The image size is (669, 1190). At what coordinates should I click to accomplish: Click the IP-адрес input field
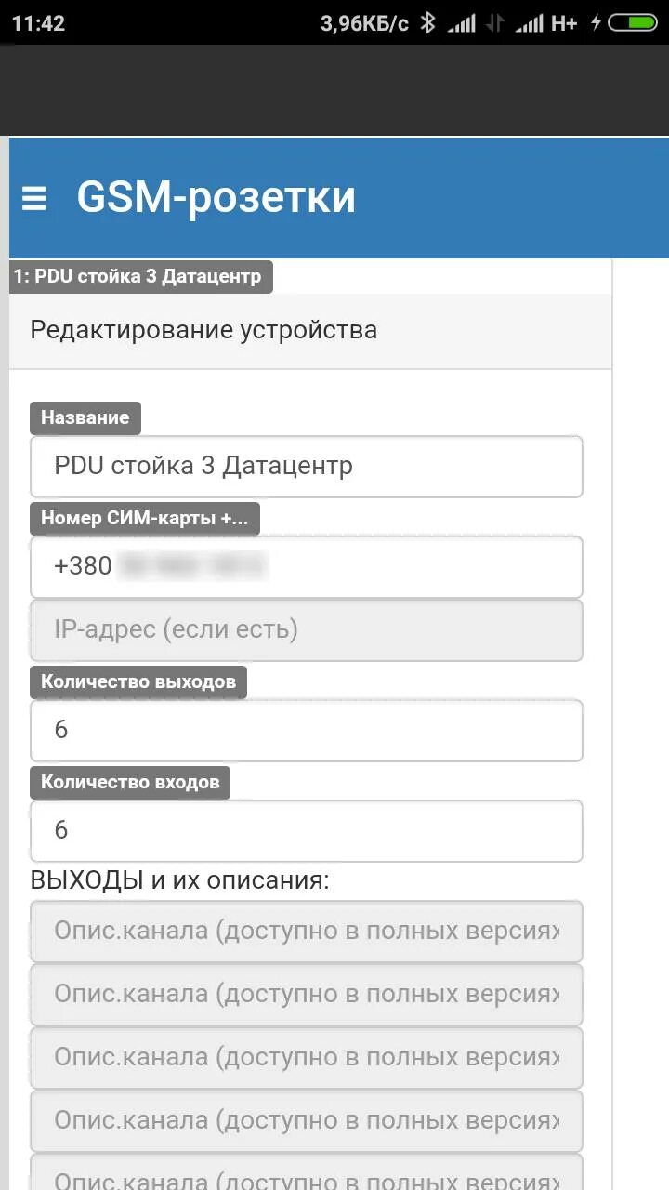307,630
